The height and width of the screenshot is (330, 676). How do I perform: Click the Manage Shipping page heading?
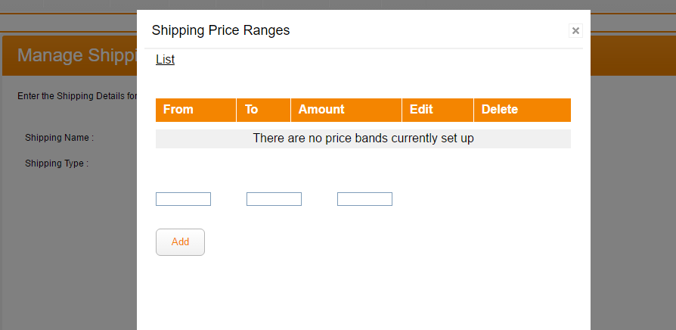tap(76, 55)
